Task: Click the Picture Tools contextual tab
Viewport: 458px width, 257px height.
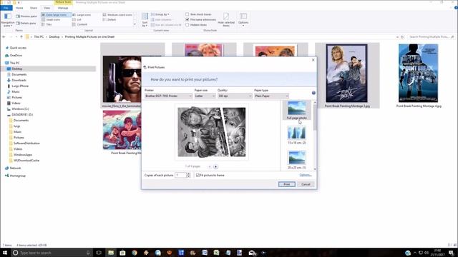Action: coord(63,2)
